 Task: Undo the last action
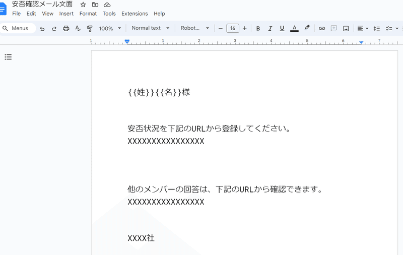[x=42, y=29]
